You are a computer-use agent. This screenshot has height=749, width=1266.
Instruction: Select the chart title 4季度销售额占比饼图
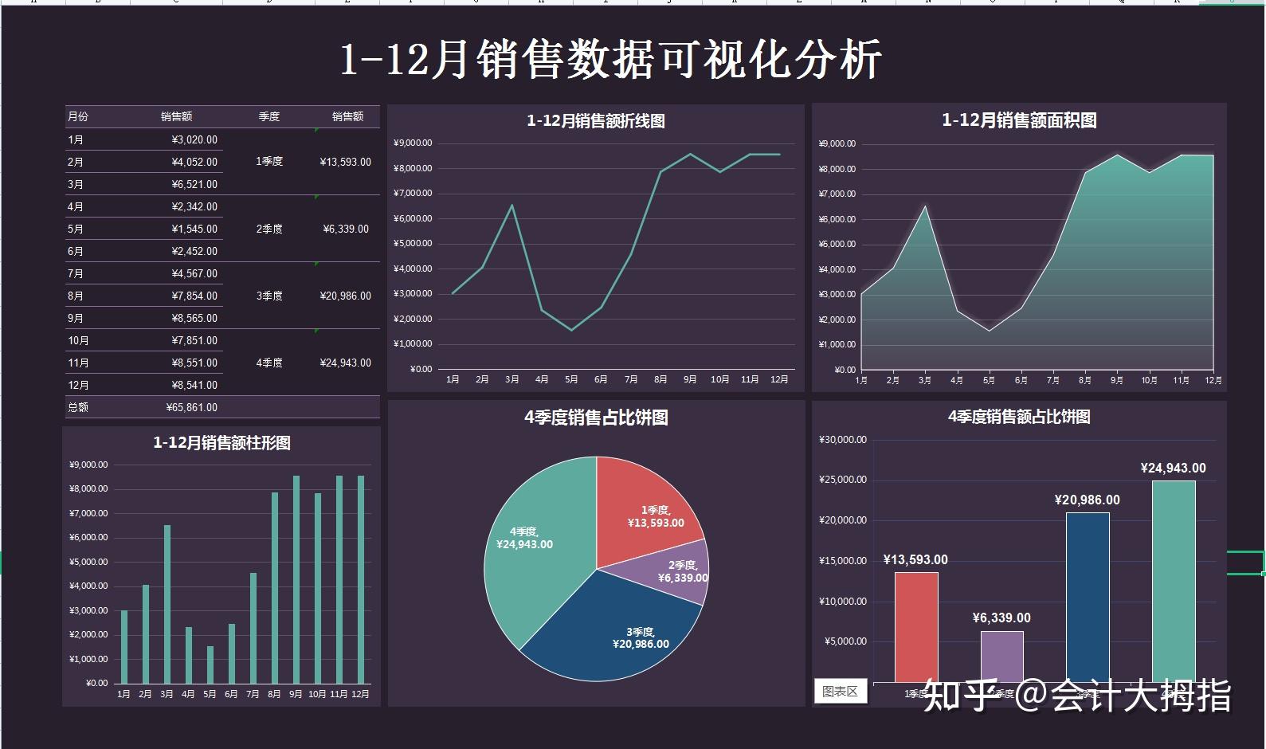tap(1019, 417)
